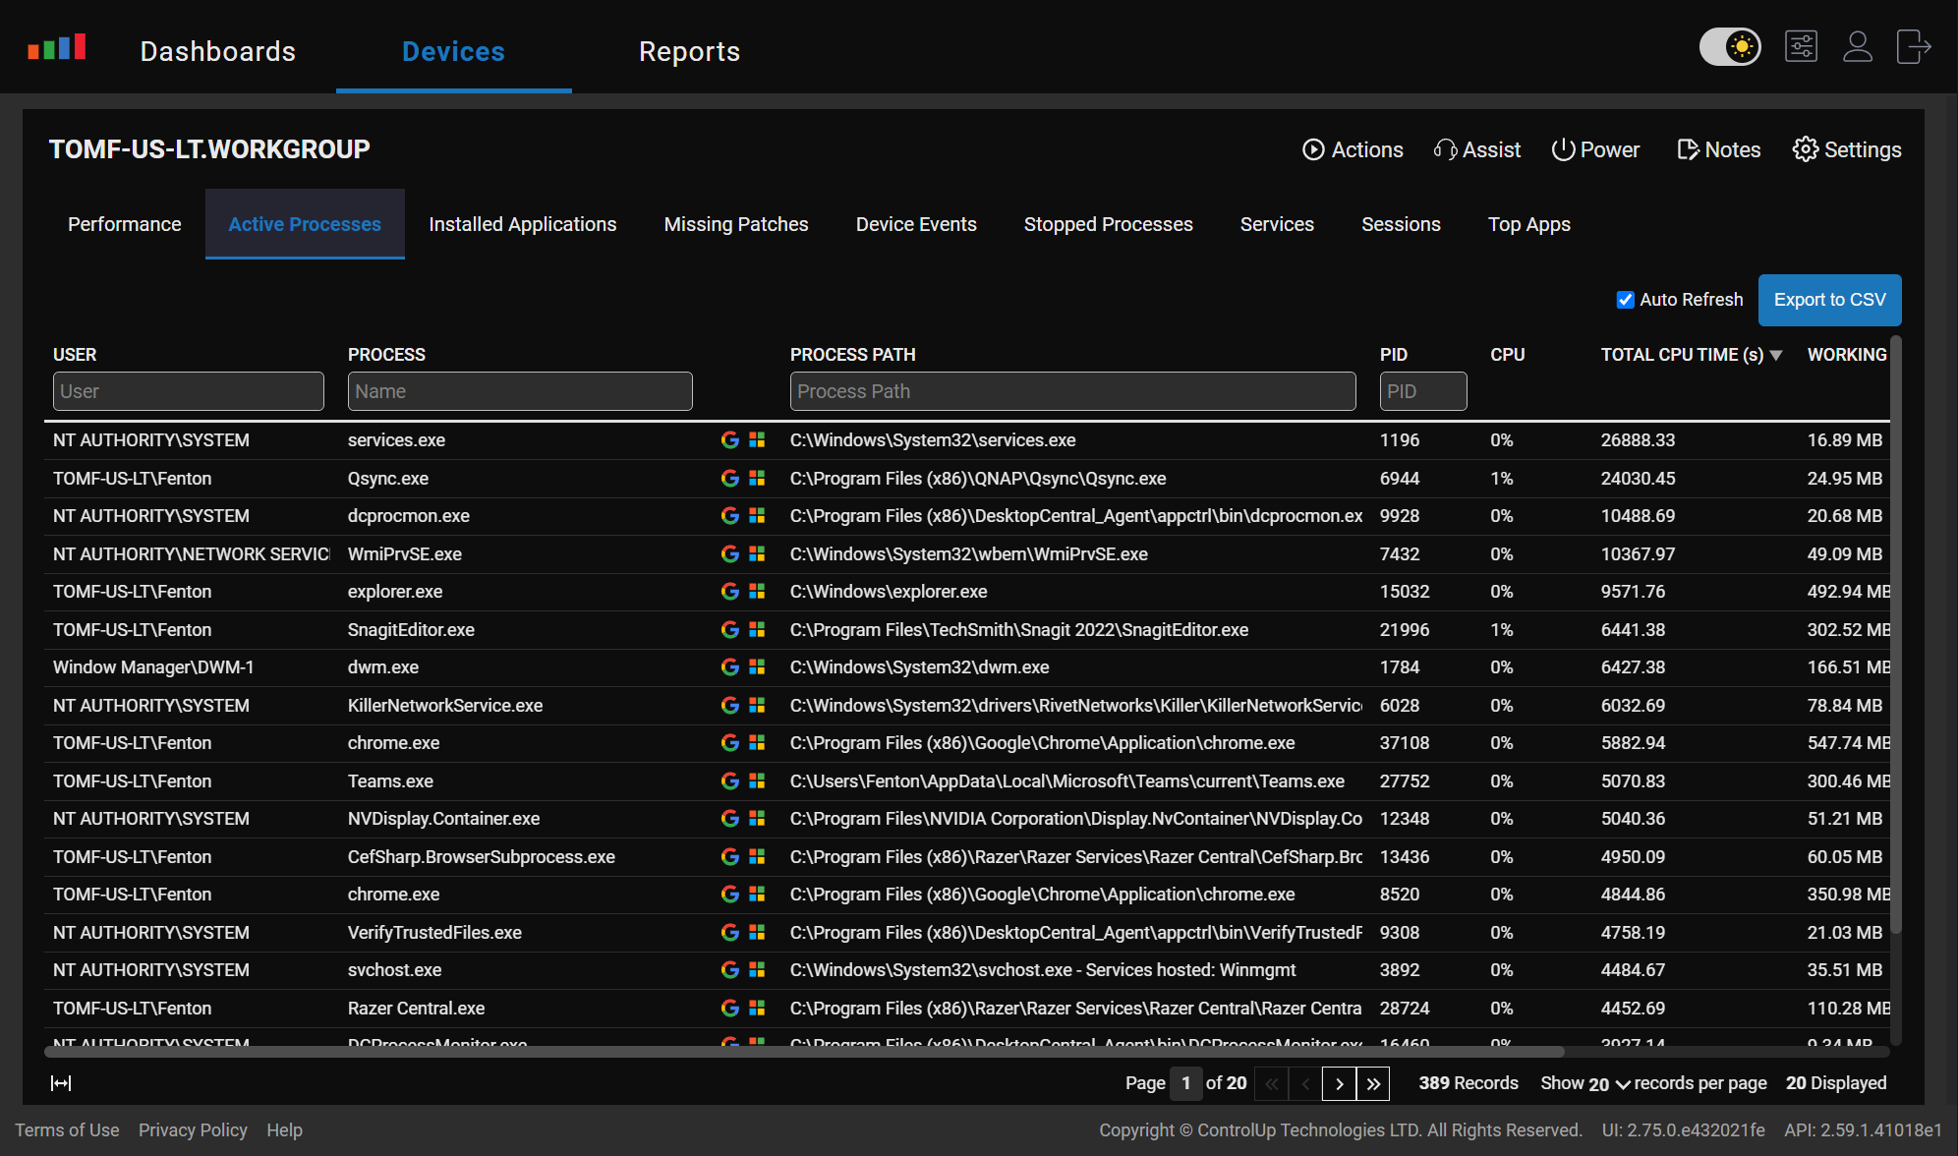Open the Services tab
Screen dimensions: 1958x1156
1277,224
